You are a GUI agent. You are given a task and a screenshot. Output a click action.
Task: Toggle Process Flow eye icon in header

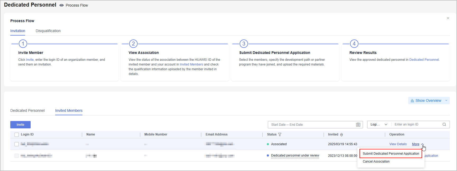62,5
